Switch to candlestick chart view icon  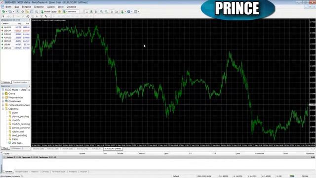coord(91,12)
